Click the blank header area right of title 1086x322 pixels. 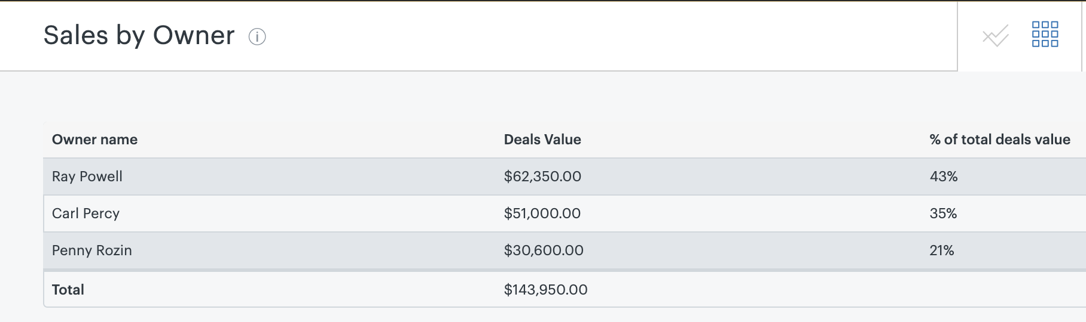pyautogui.click(x=610, y=36)
